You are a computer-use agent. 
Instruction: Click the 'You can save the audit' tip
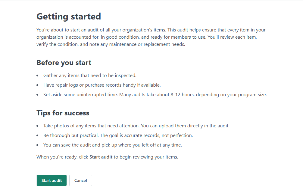click(112, 145)
